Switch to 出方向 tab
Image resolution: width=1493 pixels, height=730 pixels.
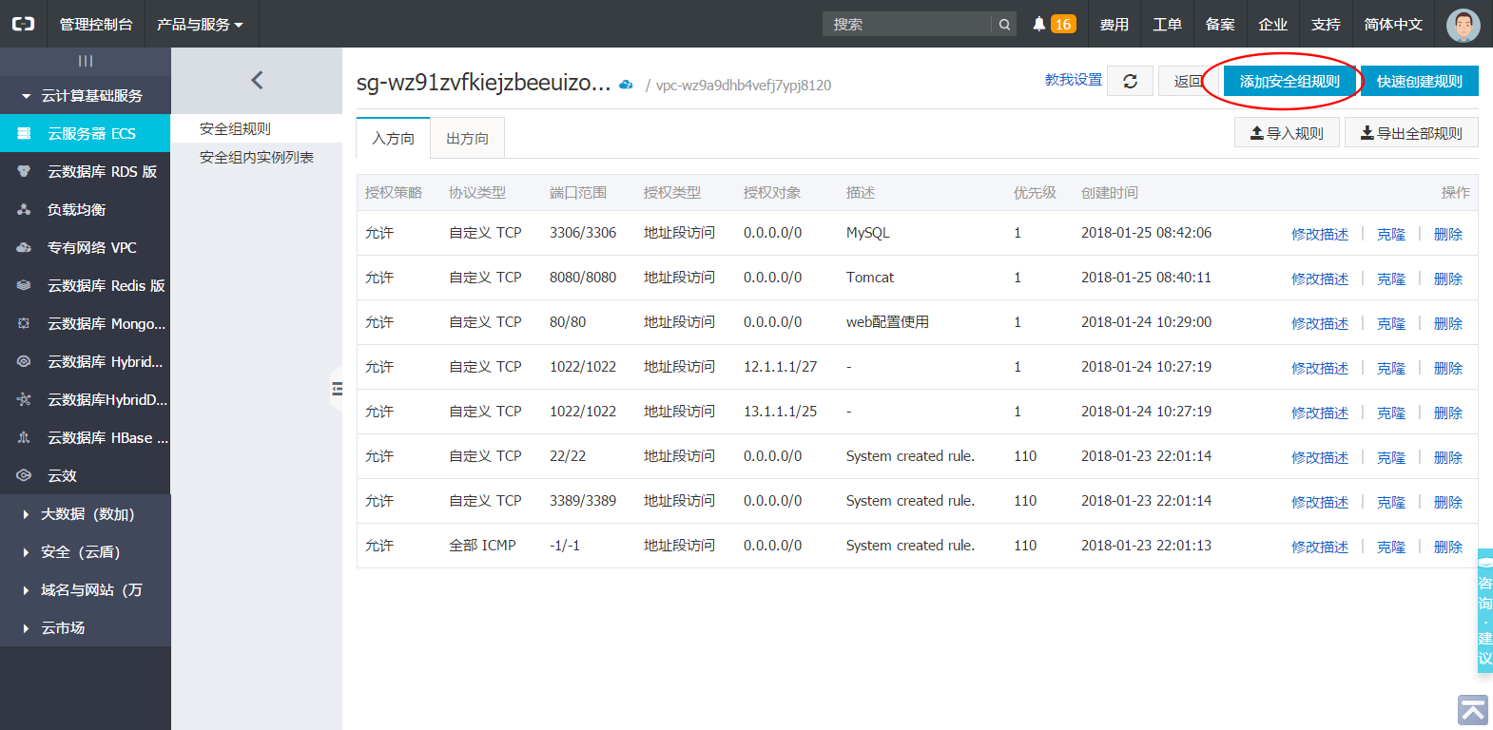pos(467,138)
